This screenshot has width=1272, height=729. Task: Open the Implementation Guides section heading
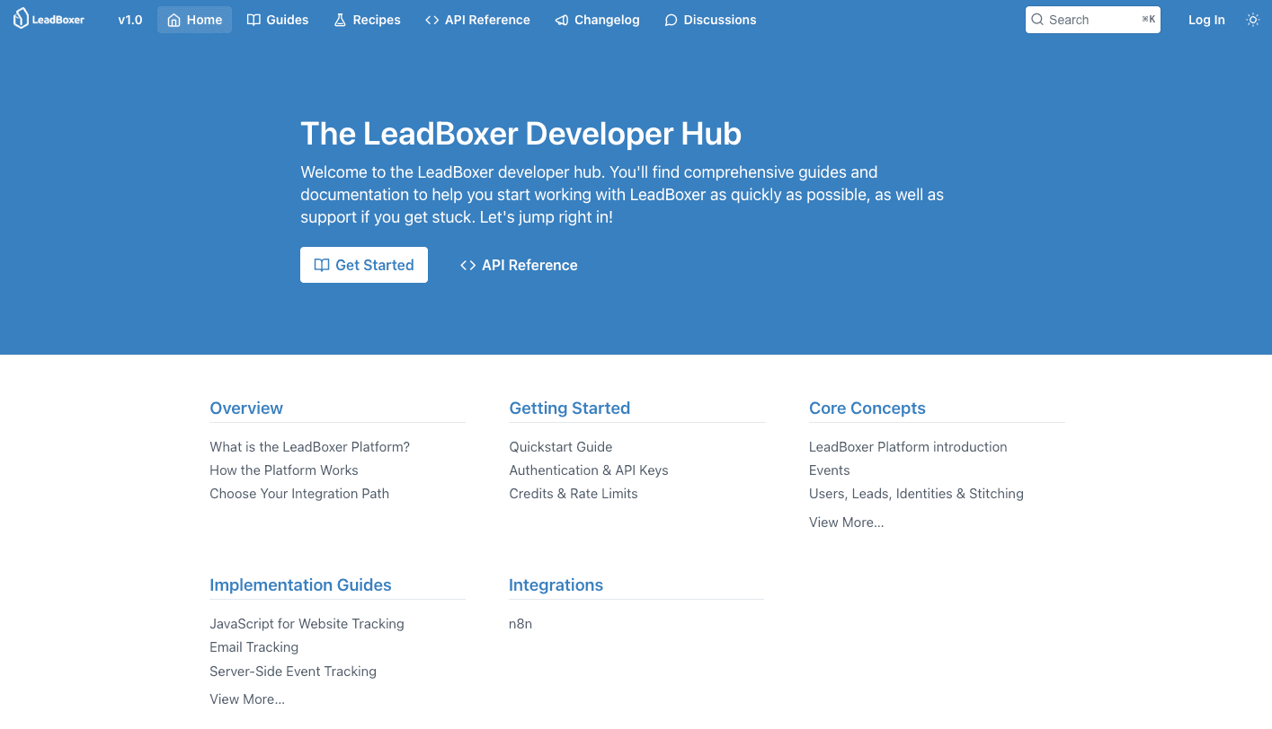tap(300, 585)
